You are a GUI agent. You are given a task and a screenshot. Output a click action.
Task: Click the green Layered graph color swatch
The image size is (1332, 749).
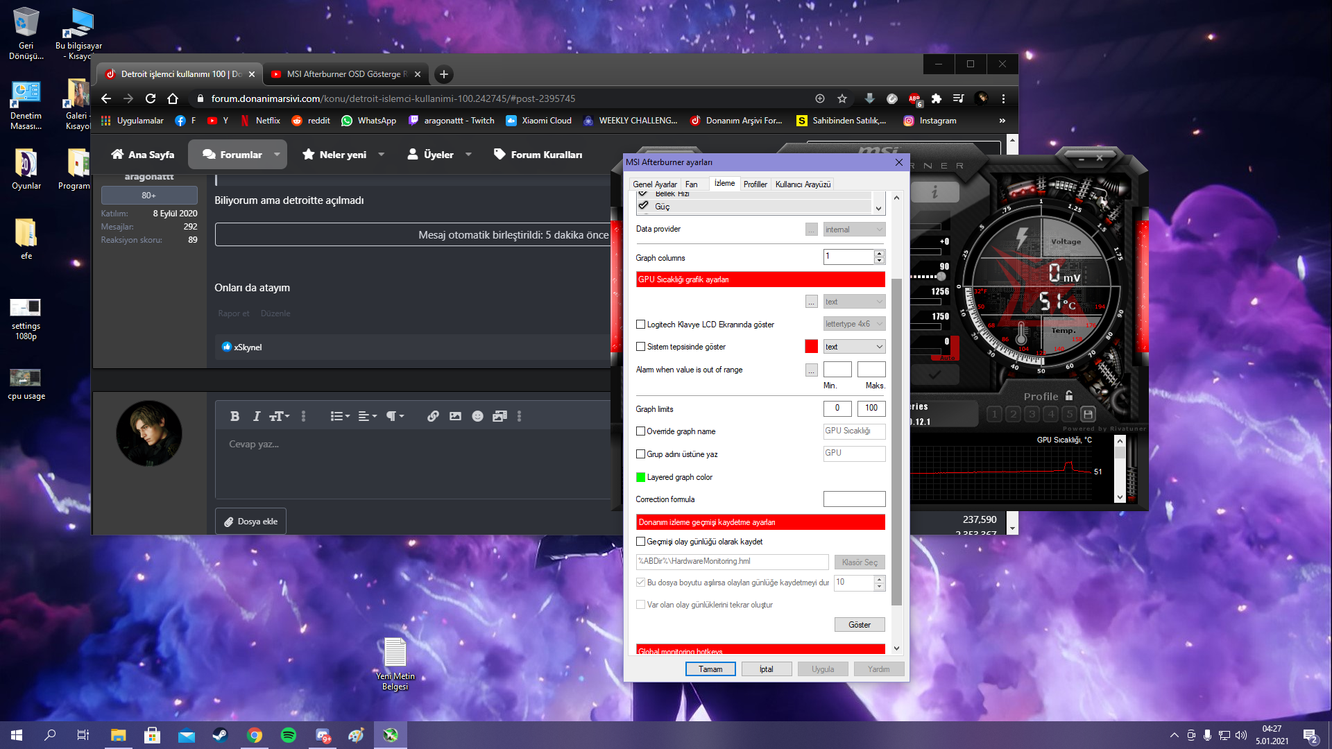[x=640, y=477]
